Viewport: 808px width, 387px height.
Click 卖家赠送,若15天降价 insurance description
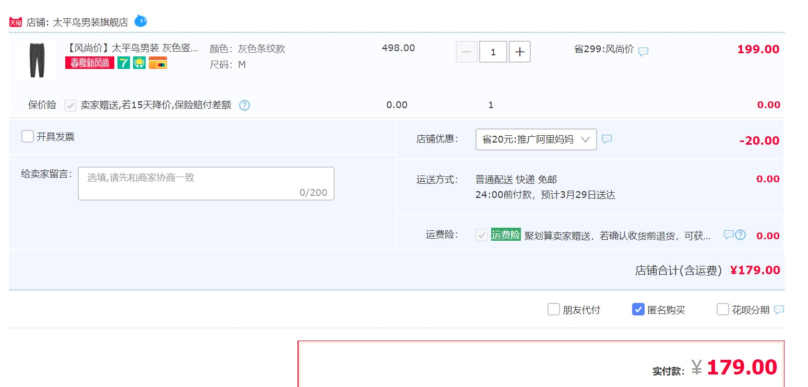pyautogui.click(x=156, y=105)
